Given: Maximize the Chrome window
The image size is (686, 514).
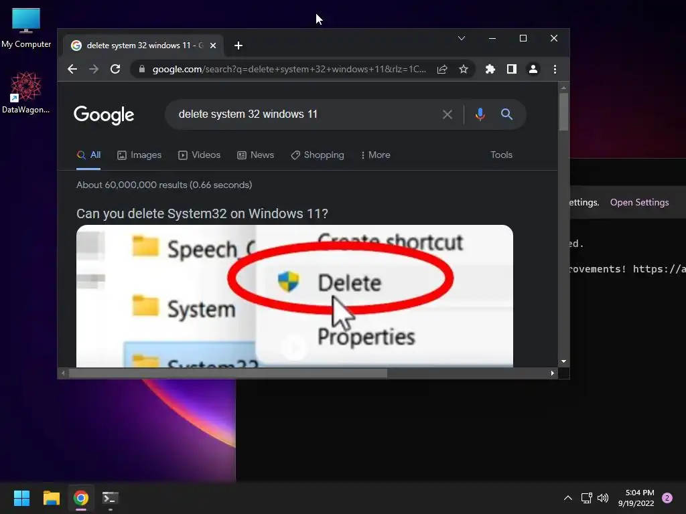Looking at the screenshot, I should 523,38.
